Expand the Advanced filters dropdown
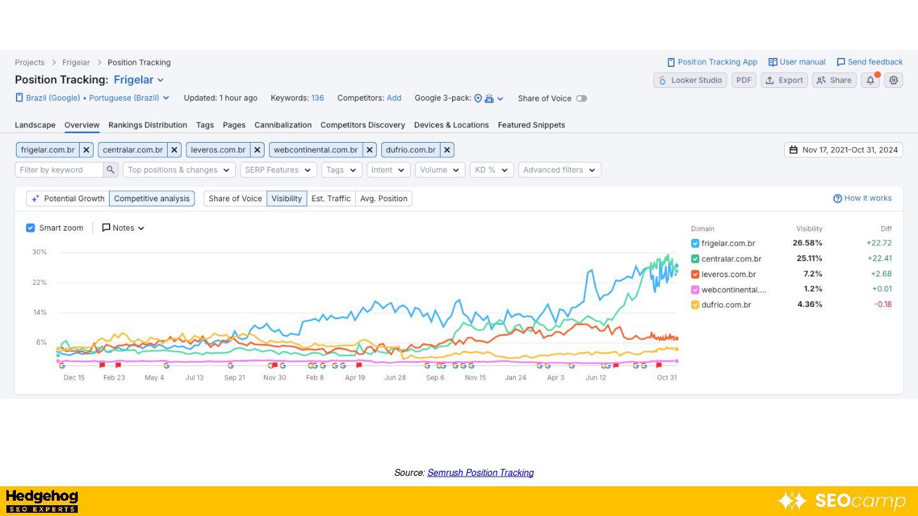 (559, 170)
